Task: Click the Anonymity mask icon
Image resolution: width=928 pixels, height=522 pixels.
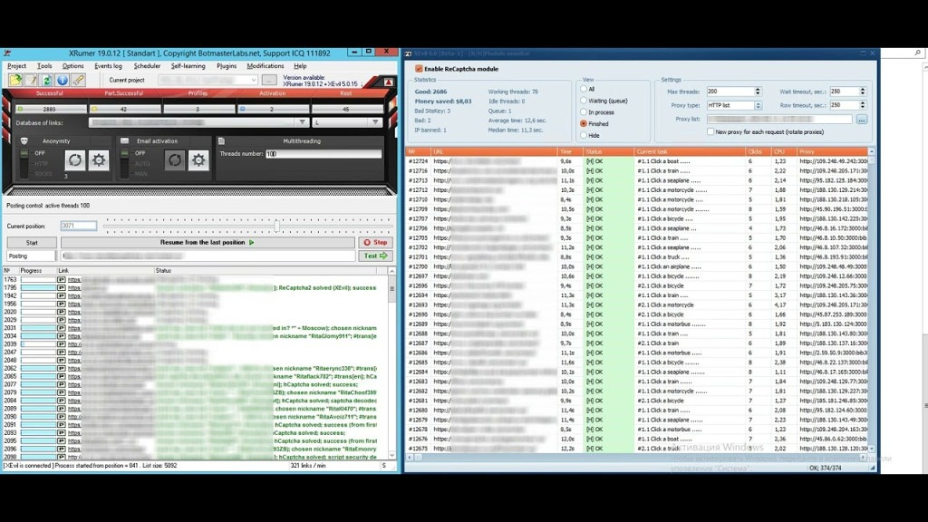Action: [24, 140]
